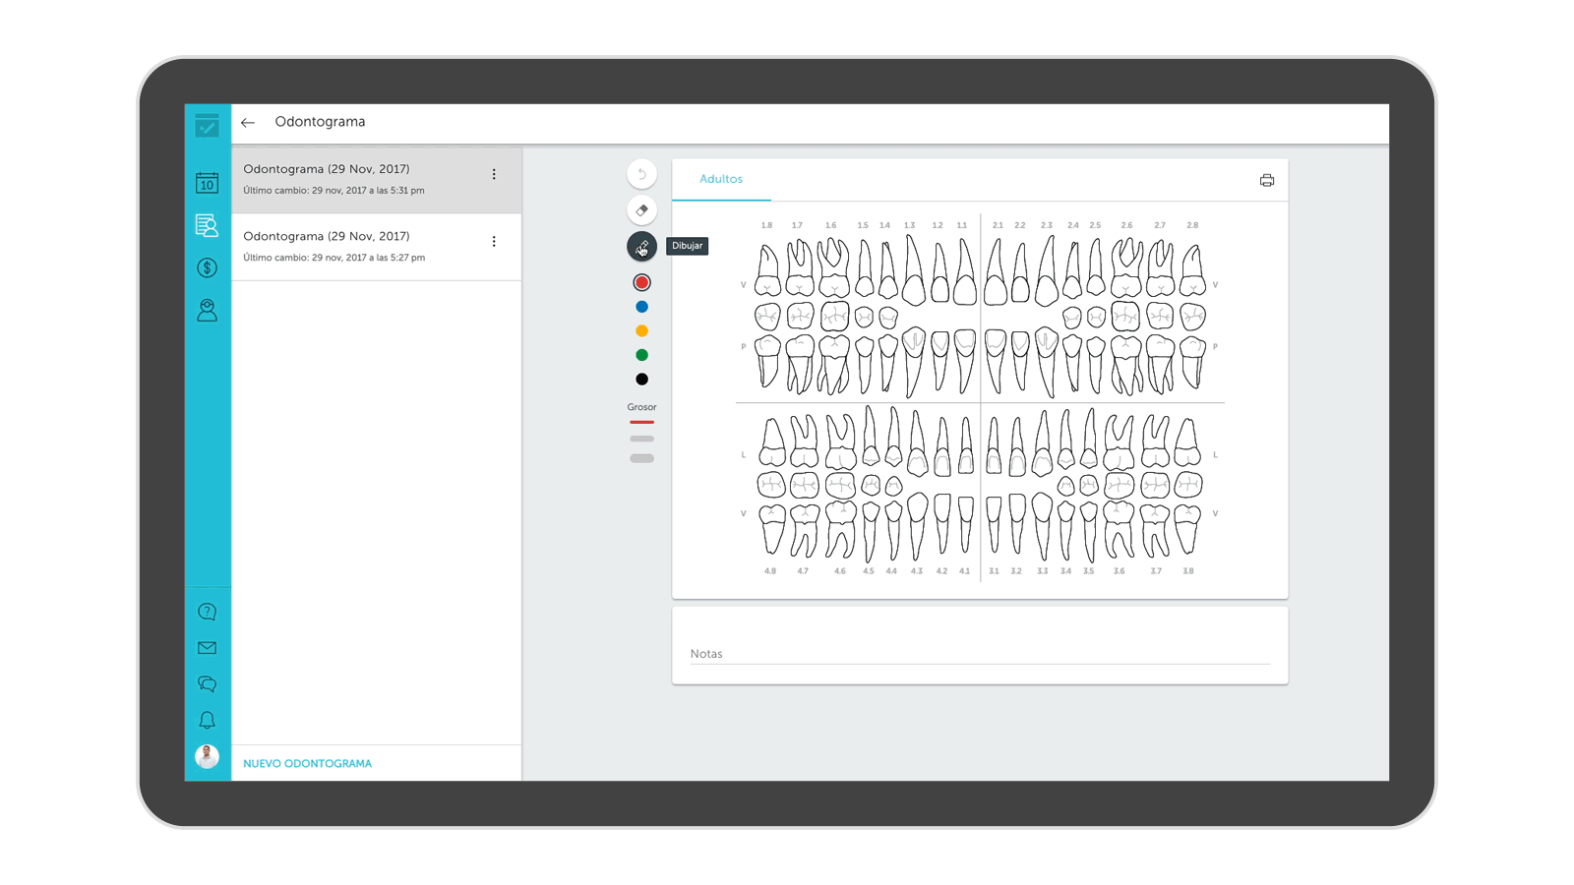Click tooth number 3.8 label
1574x885 pixels.
(x=1188, y=571)
